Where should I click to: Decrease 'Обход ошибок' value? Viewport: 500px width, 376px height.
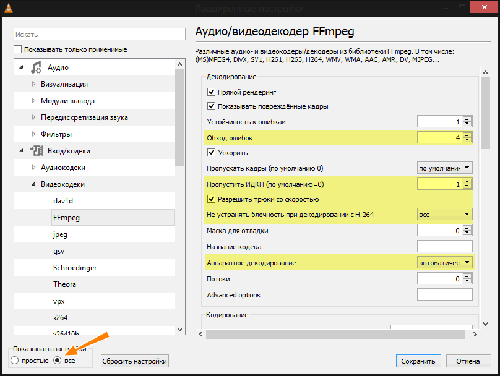(467, 140)
